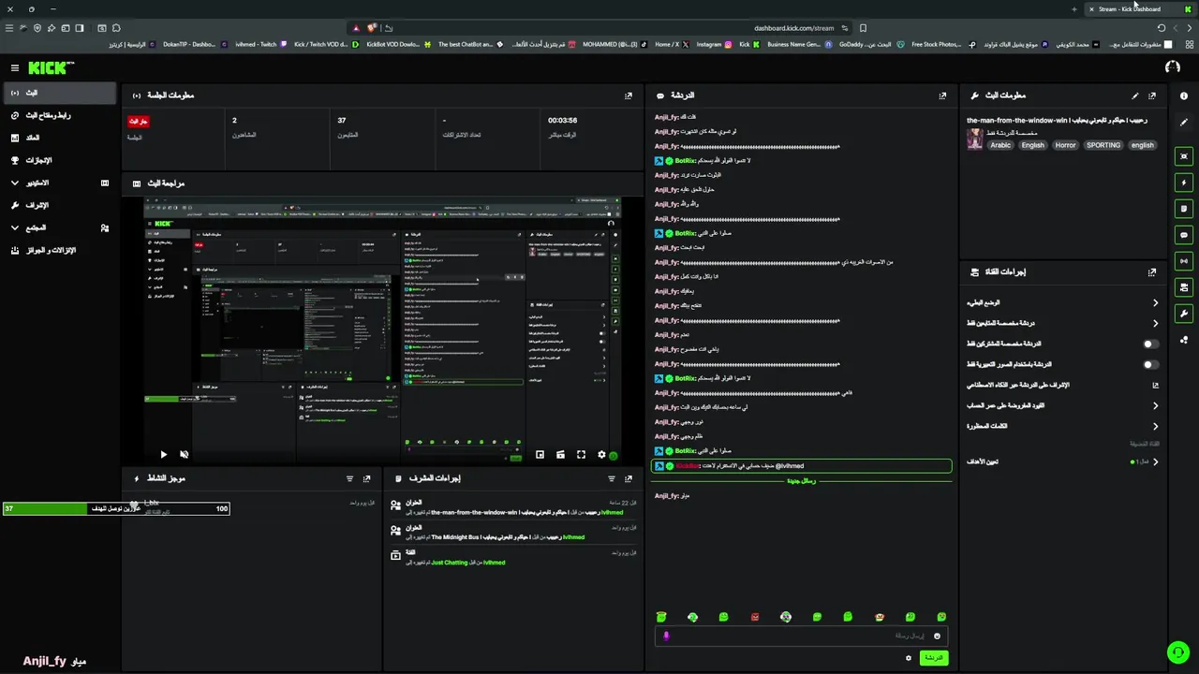Filter the moderator actions panel
1199x674 pixels.
tap(612, 478)
